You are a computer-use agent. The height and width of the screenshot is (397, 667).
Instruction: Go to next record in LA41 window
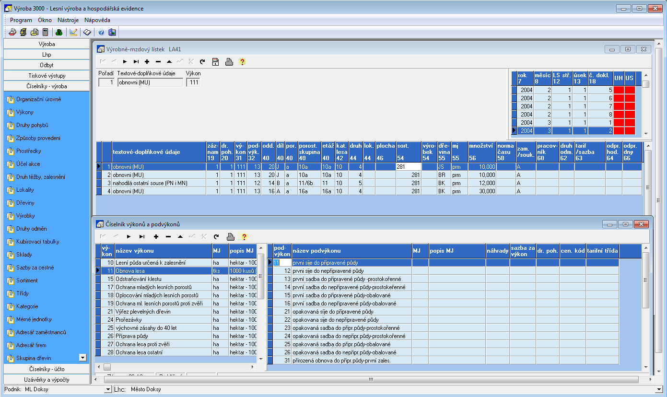point(125,62)
